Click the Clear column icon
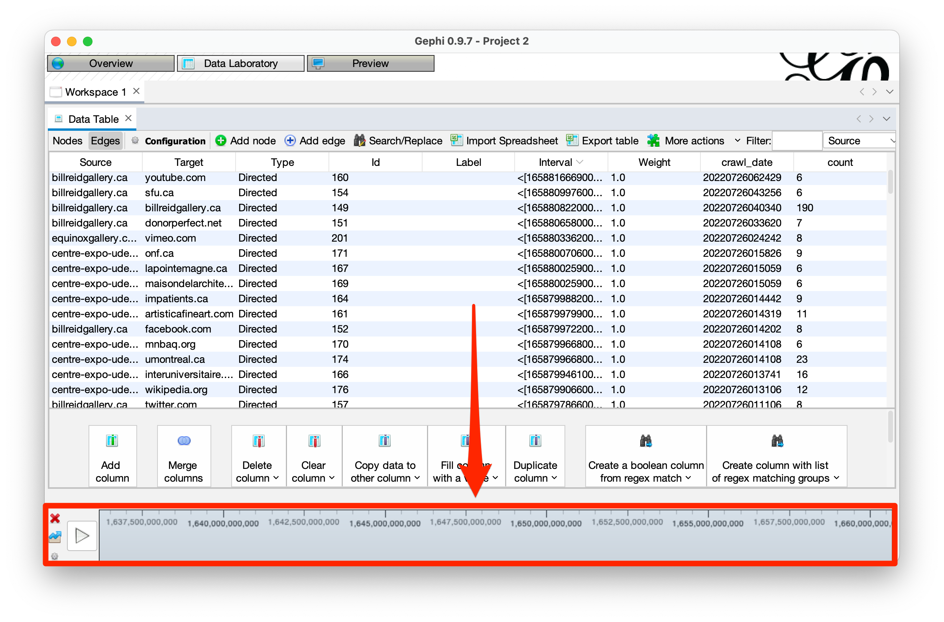The height and width of the screenshot is (622, 944). point(314,441)
